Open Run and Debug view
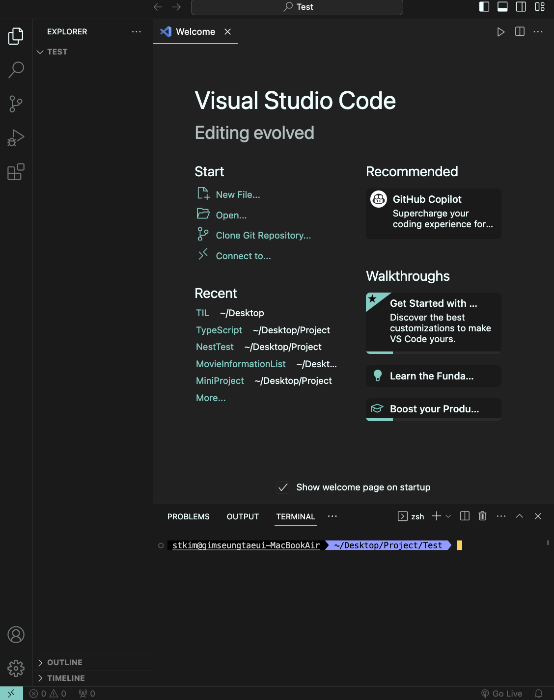Image resolution: width=554 pixels, height=700 pixels. point(16,138)
